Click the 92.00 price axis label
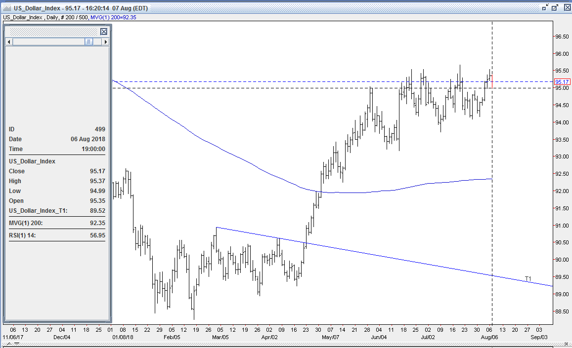Viewport: 572px width, 348px height. (x=562, y=191)
